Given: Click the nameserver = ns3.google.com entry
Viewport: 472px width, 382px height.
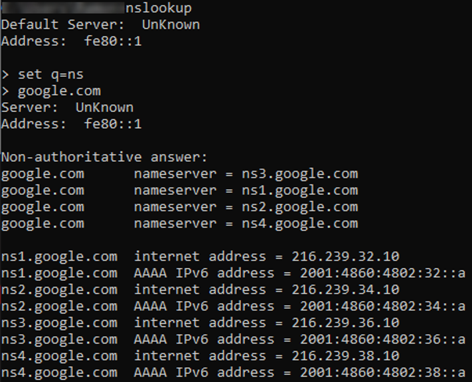Looking at the screenshot, I should [x=246, y=174].
